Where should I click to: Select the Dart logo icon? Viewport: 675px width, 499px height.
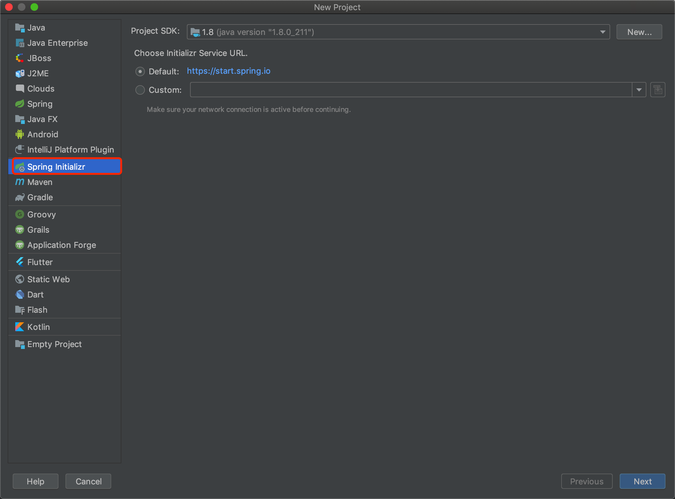point(20,295)
